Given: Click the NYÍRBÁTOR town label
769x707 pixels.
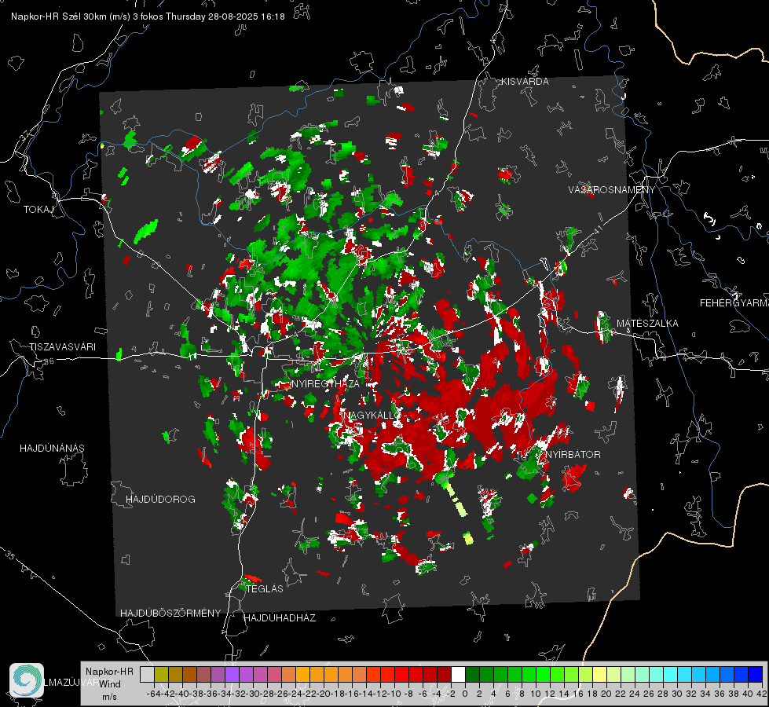Looking at the screenshot, I should [x=573, y=454].
